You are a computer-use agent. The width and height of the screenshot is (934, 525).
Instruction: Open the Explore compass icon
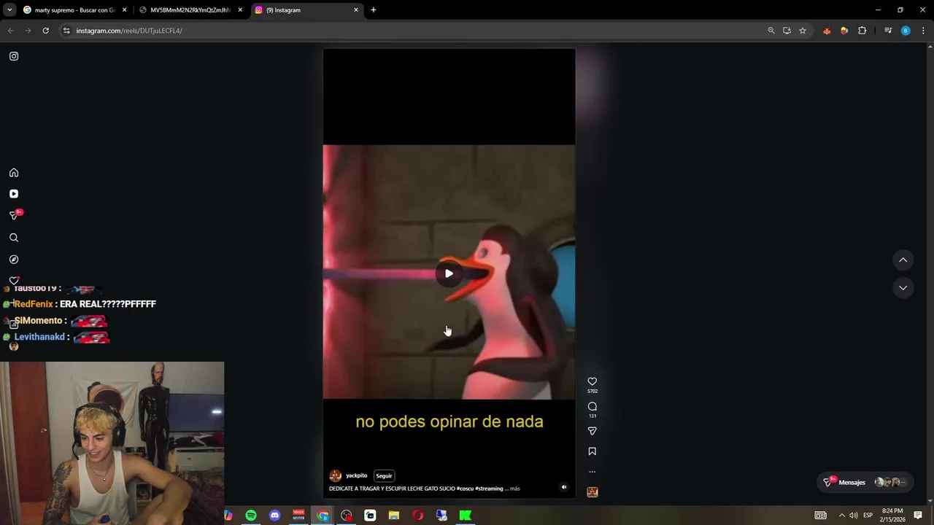click(14, 260)
